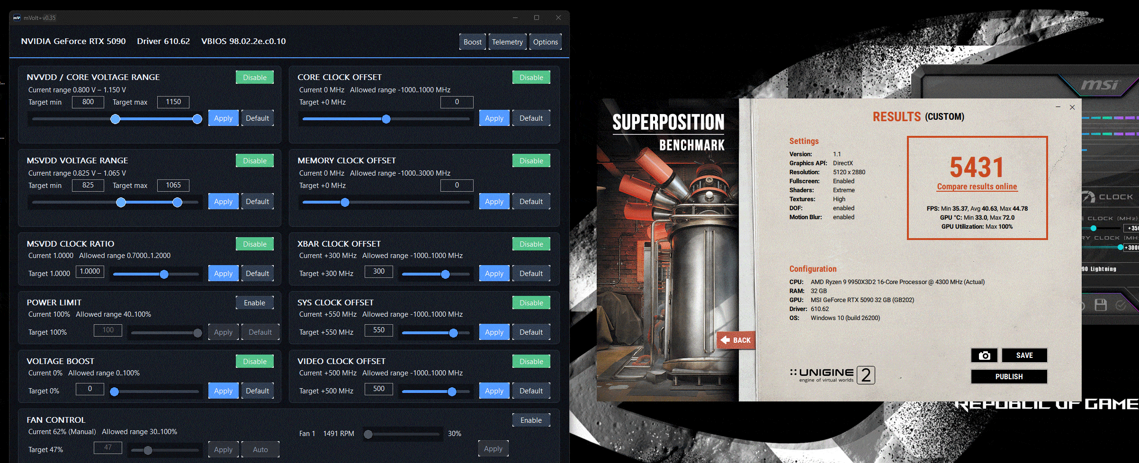Apply MSVDD voltage range

coord(224,202)
